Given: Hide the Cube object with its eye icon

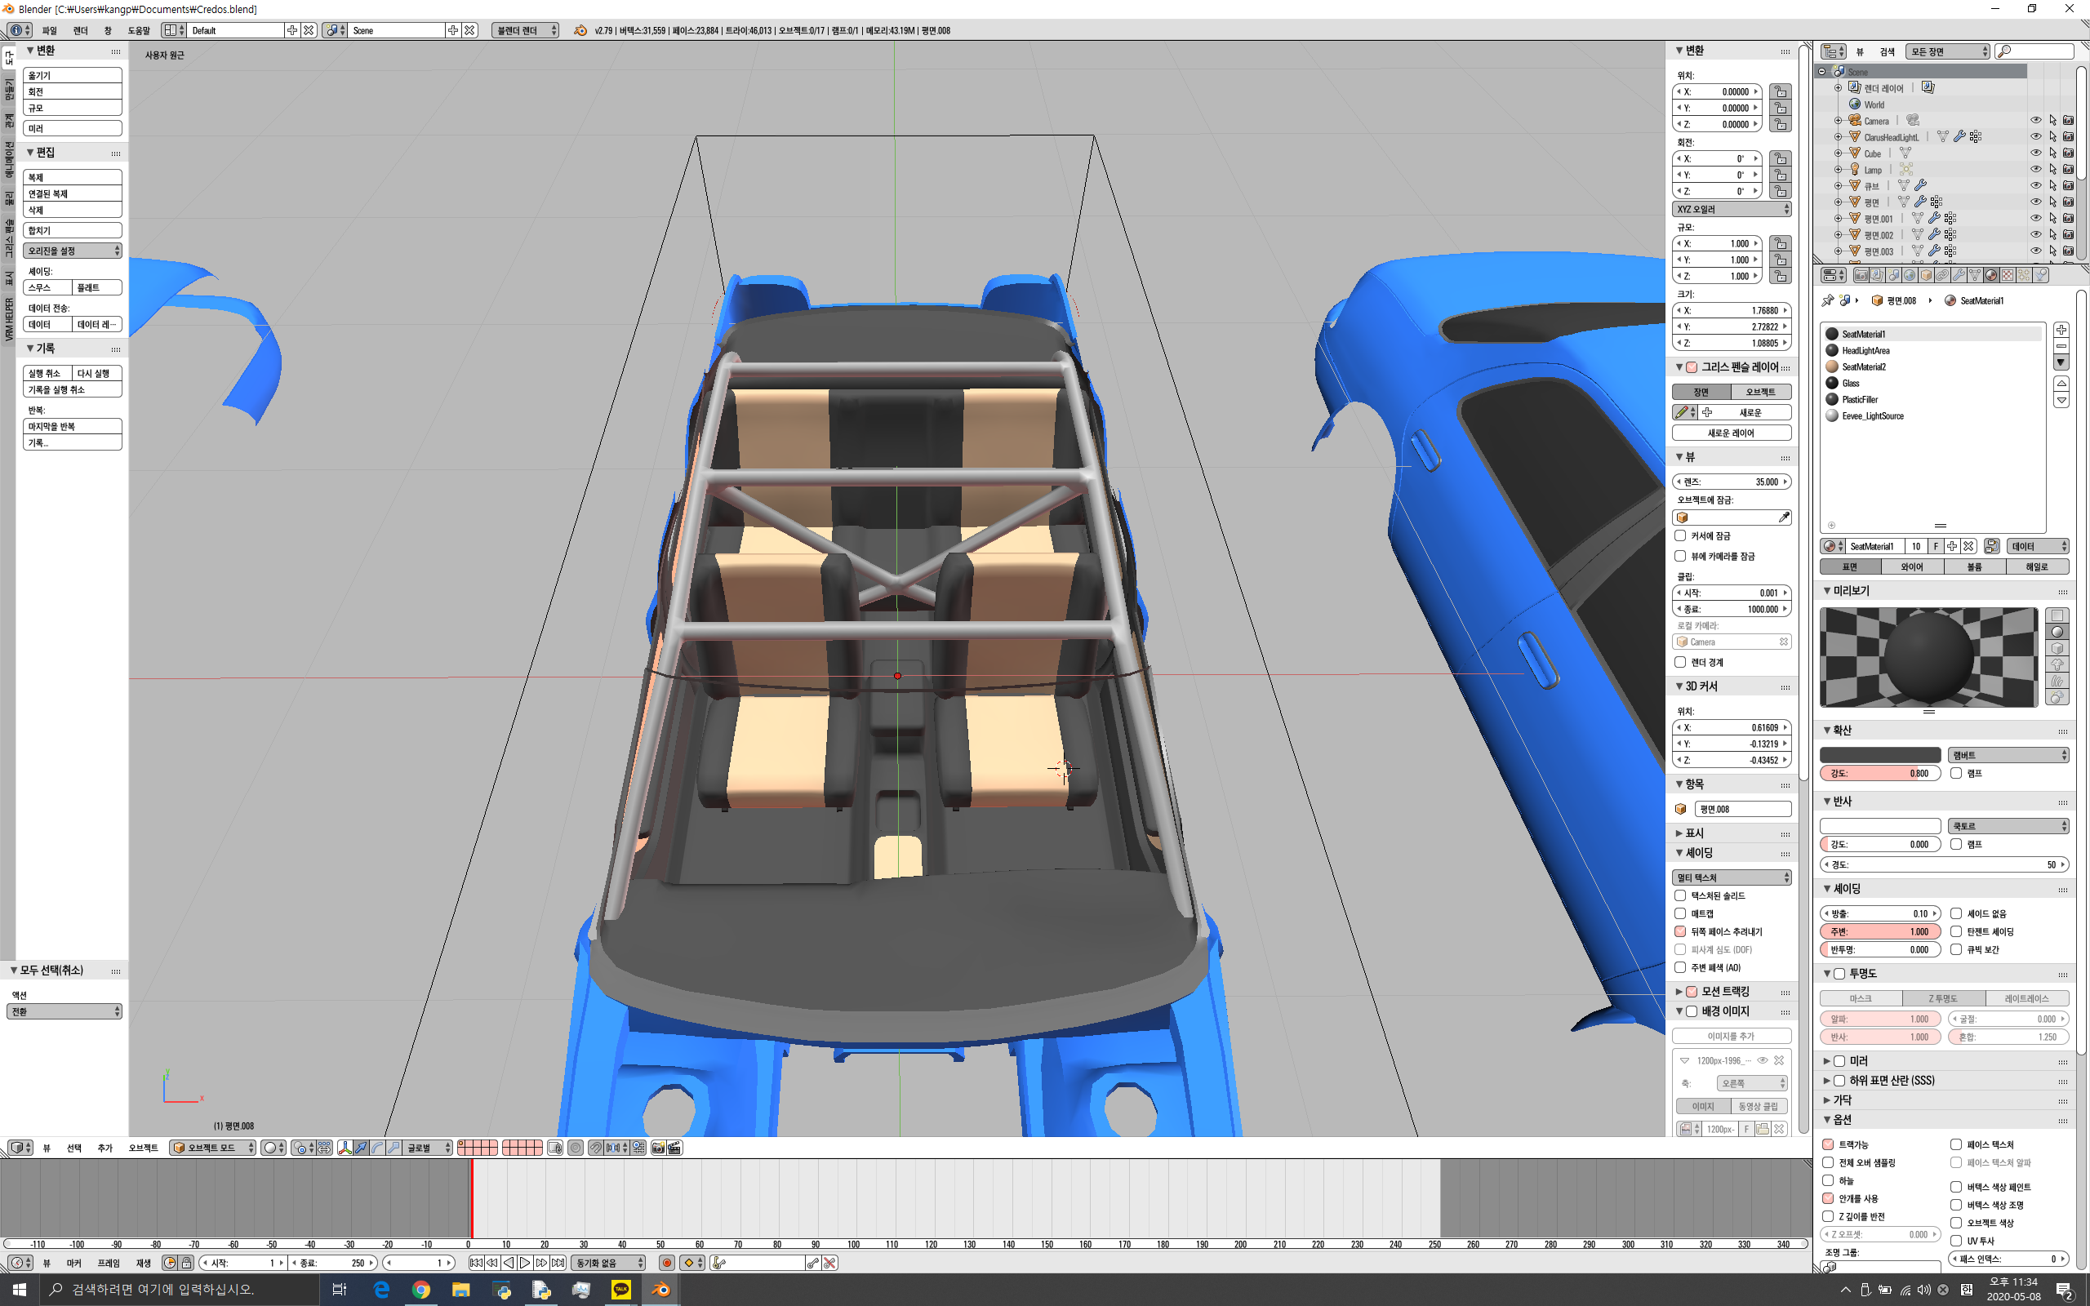Looking at the screenshot, I should tap(2035, 153).
